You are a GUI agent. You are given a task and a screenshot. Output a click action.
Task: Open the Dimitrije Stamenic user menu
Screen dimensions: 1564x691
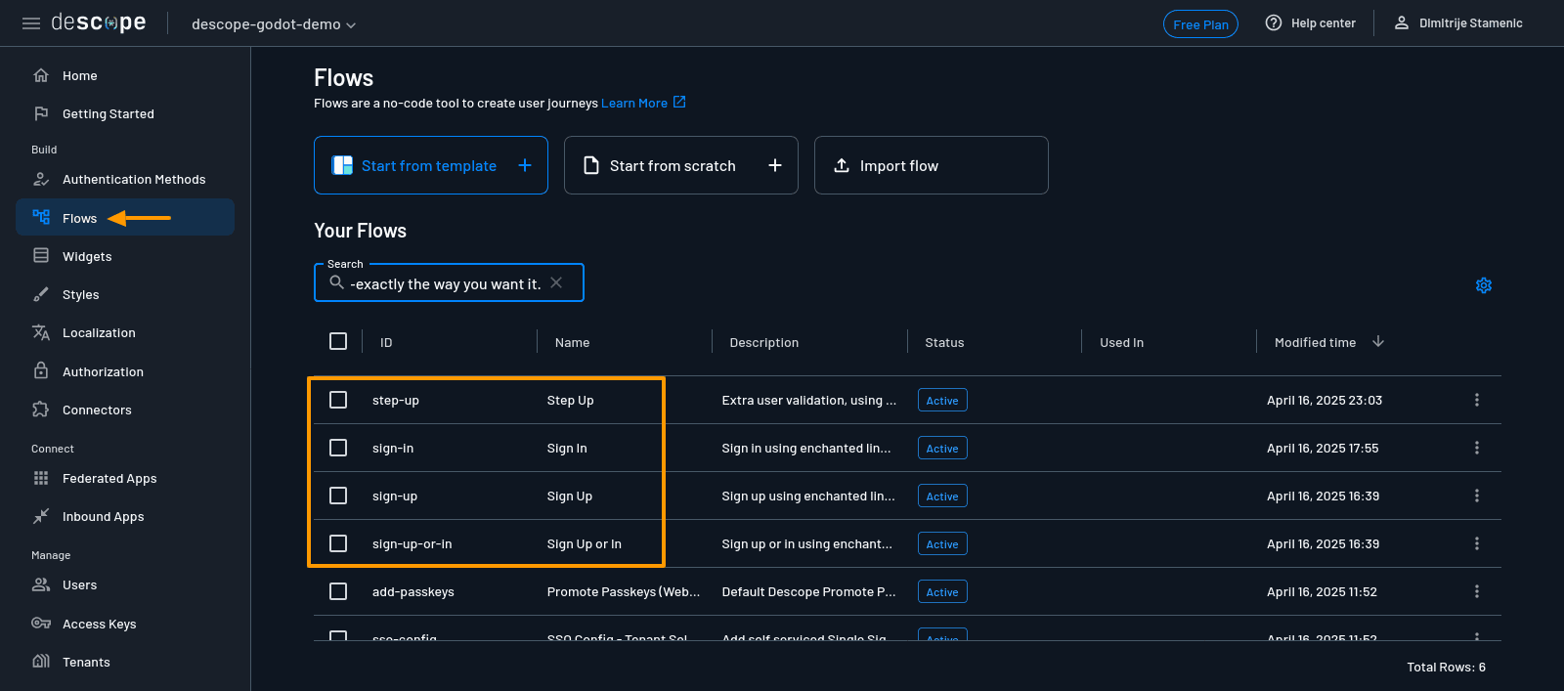tap(1457, 23)
